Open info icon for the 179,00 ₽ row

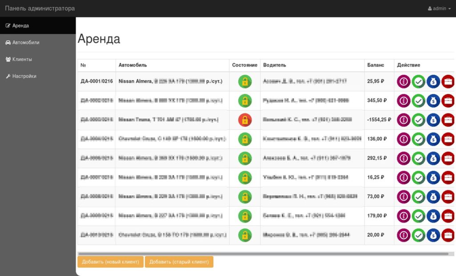403,216
